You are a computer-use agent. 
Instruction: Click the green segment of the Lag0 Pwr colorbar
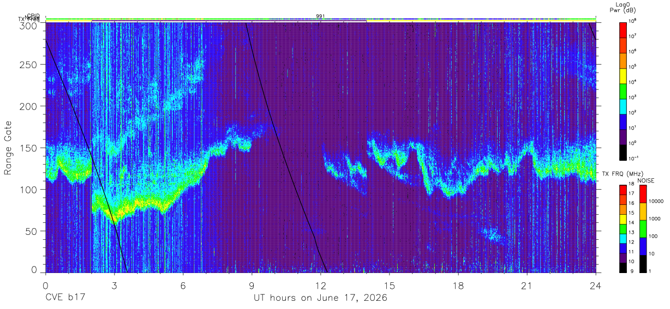(x=623, y=90)
